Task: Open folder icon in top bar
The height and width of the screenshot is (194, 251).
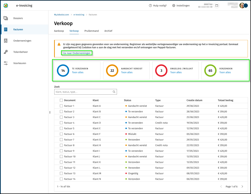Action: point(216,6)
